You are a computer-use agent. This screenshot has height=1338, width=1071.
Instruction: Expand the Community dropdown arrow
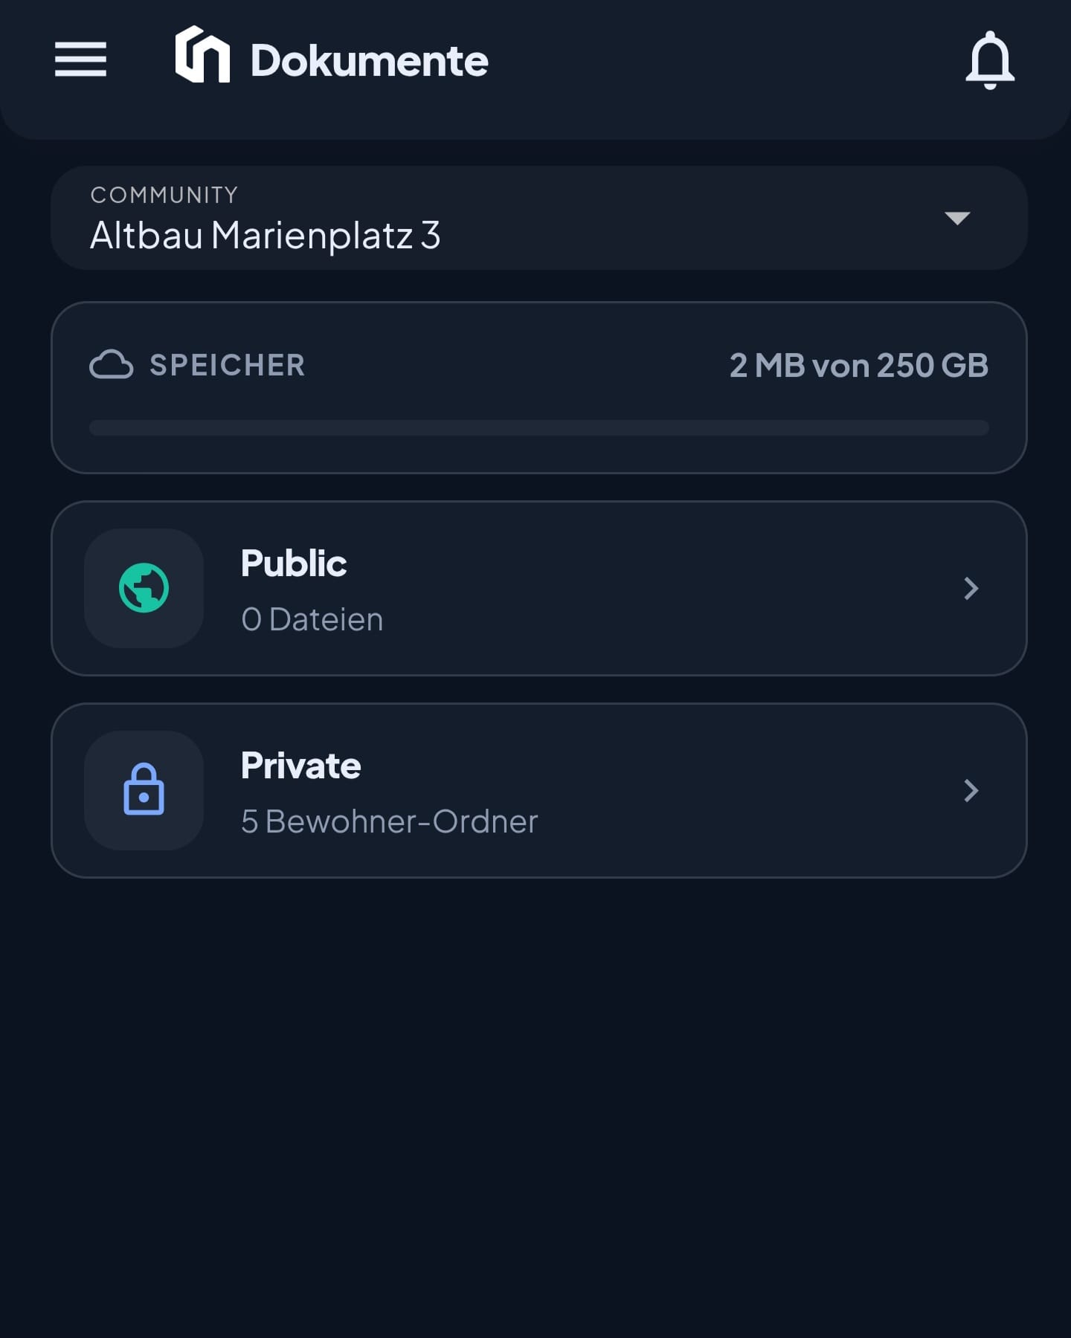click(957, 218)
